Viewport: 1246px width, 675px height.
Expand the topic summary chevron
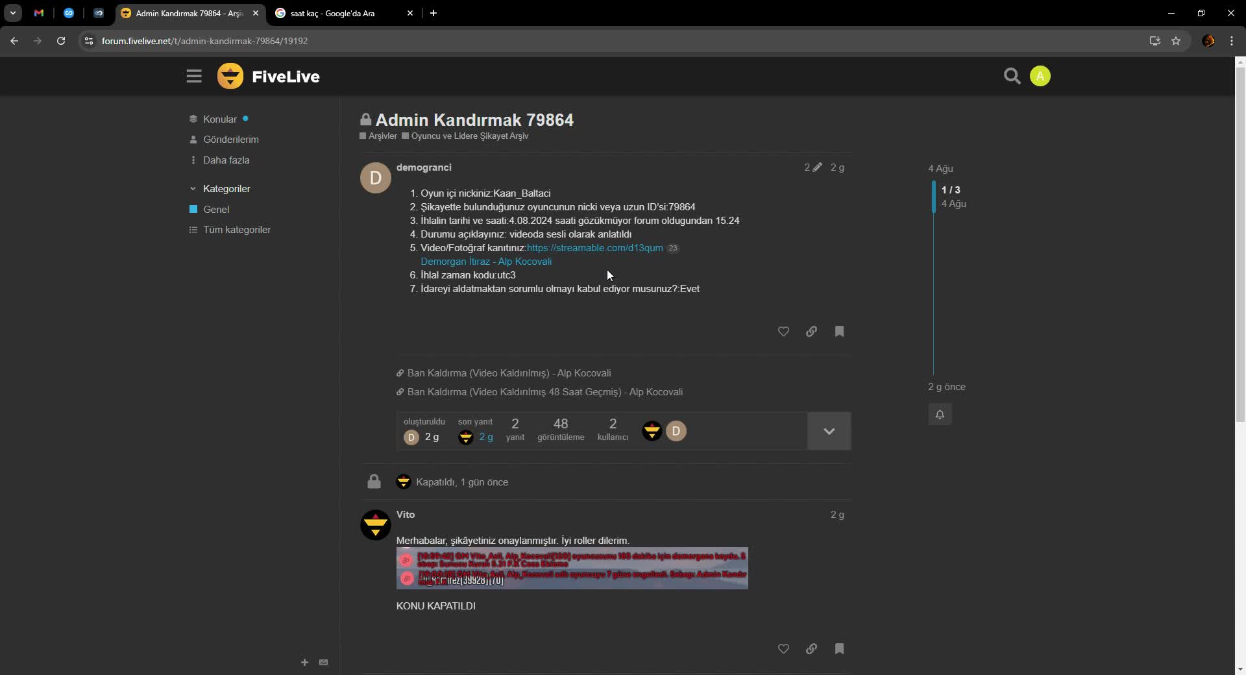[x=829, y=430]
